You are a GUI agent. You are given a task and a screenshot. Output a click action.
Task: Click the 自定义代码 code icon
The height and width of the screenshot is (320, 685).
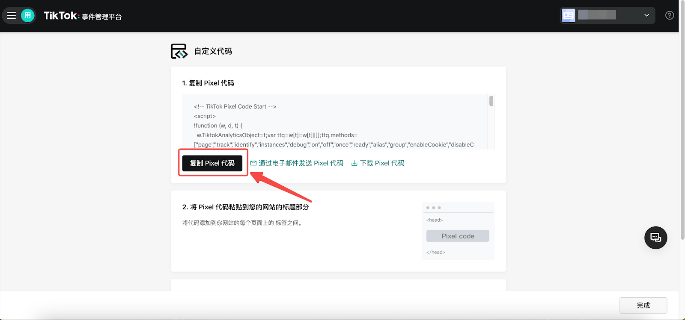(x=179, y=51)
